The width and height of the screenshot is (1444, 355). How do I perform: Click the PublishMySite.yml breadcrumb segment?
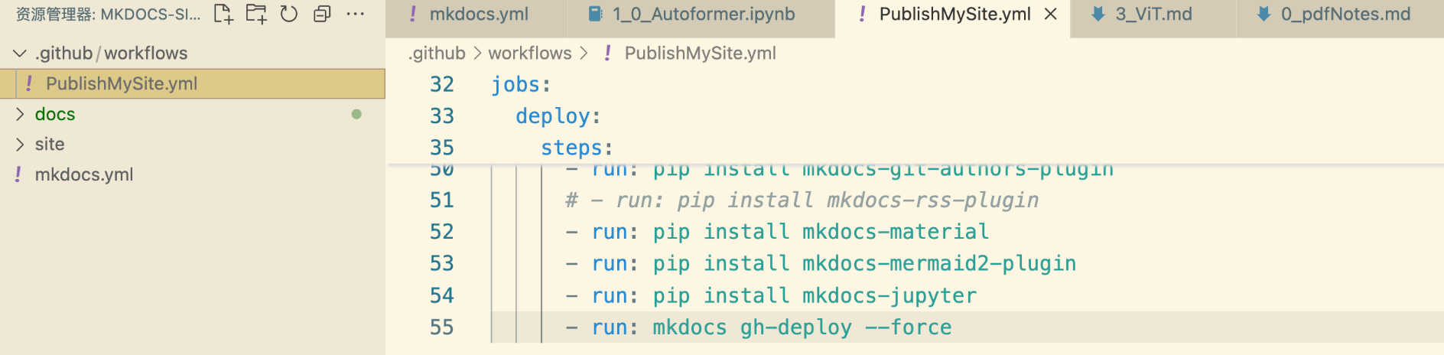pyautogui.click(x=700, y=53)
